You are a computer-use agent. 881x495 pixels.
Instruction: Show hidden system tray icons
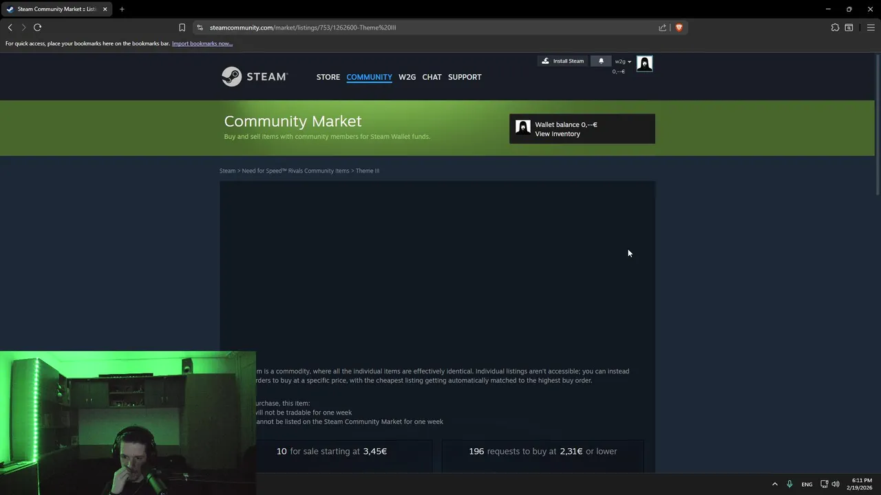point(774,484)
